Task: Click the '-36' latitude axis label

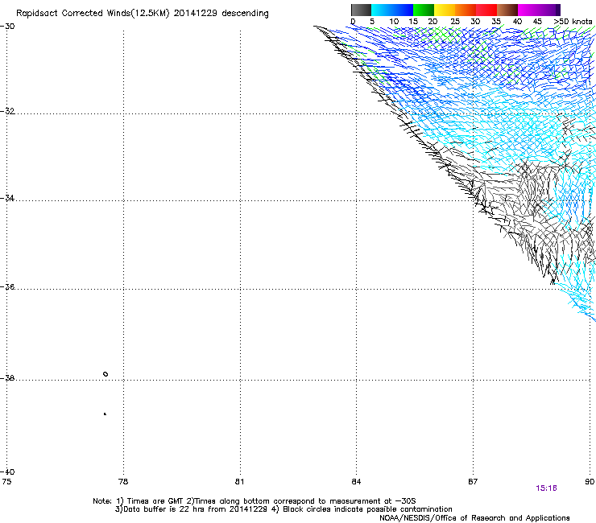Action: point(7,286)
